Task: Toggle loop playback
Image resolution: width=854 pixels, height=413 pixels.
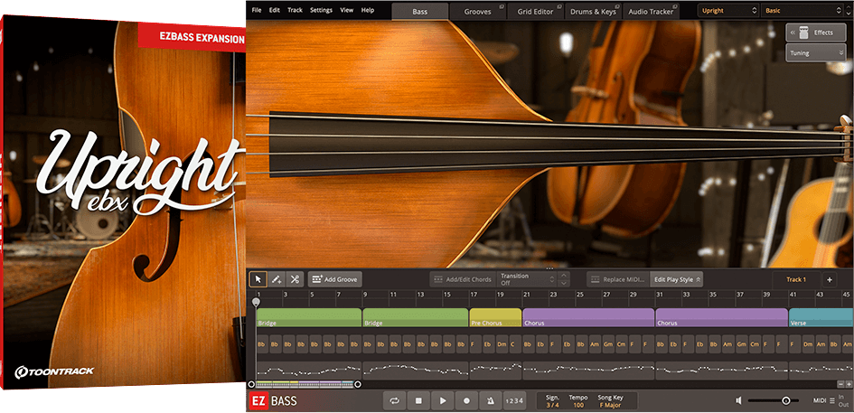Action: (394, 401)
